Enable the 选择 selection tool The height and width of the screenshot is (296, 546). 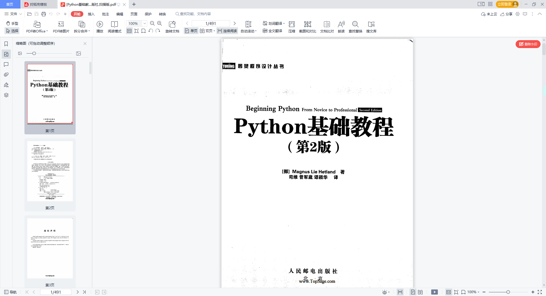pyautogui.click(x=12, y=31)
